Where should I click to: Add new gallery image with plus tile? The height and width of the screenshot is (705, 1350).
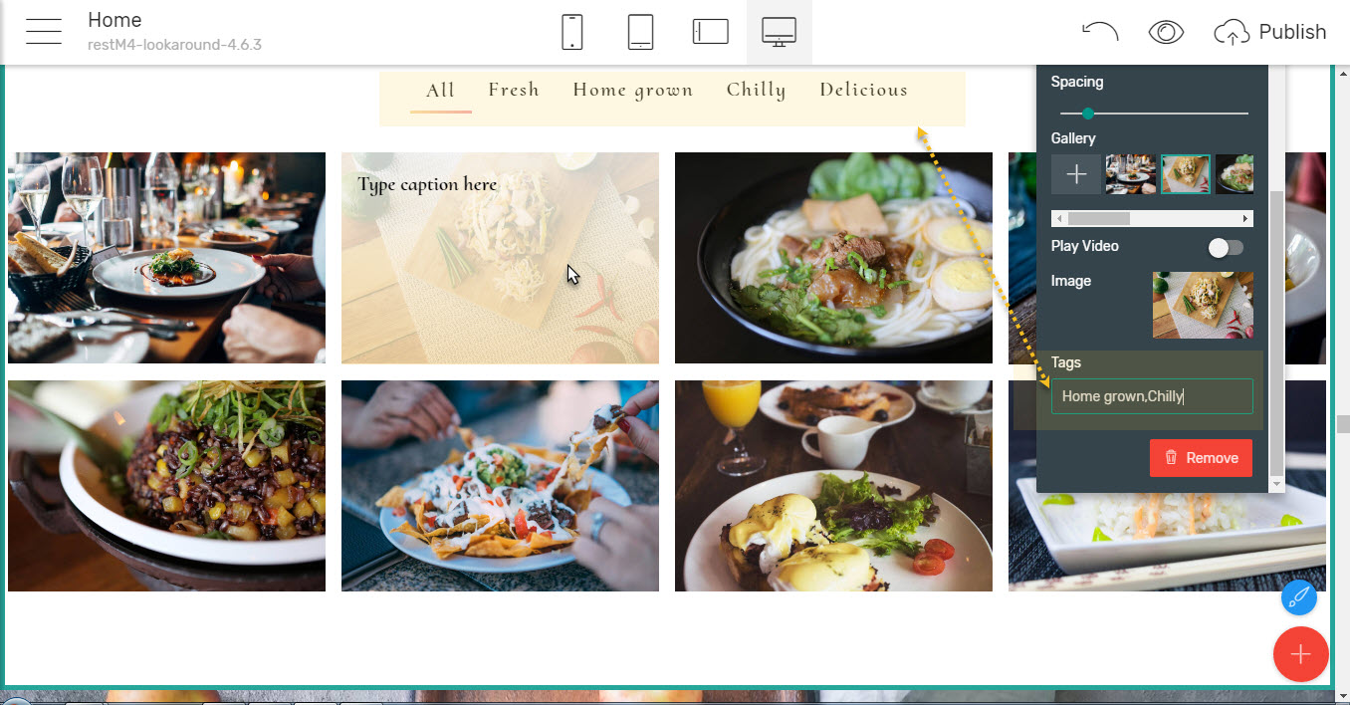[1076, 174]
